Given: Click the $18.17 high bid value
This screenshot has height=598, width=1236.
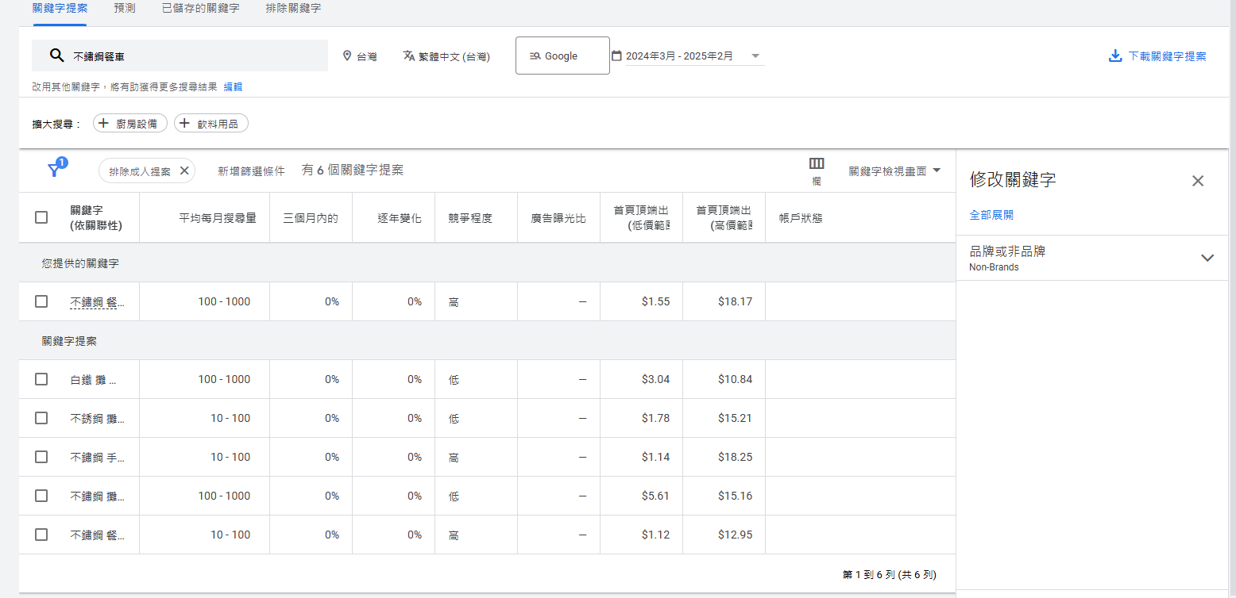Looking at the screenshot, I should pos(734,301).
